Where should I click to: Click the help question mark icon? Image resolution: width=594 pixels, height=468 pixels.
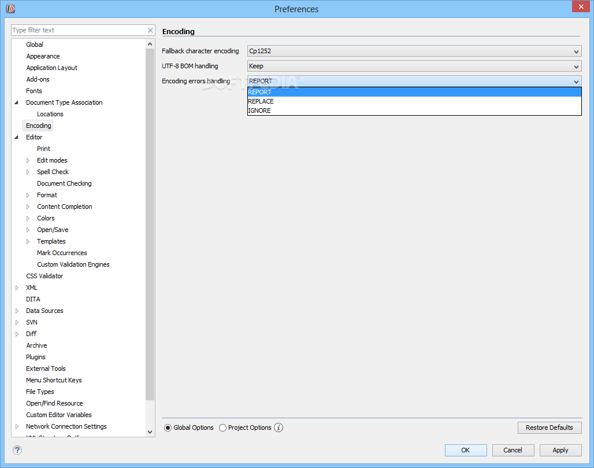pos(17,450)
